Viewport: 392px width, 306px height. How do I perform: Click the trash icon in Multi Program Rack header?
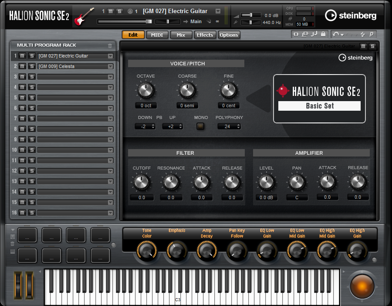[x=110, y=45]
